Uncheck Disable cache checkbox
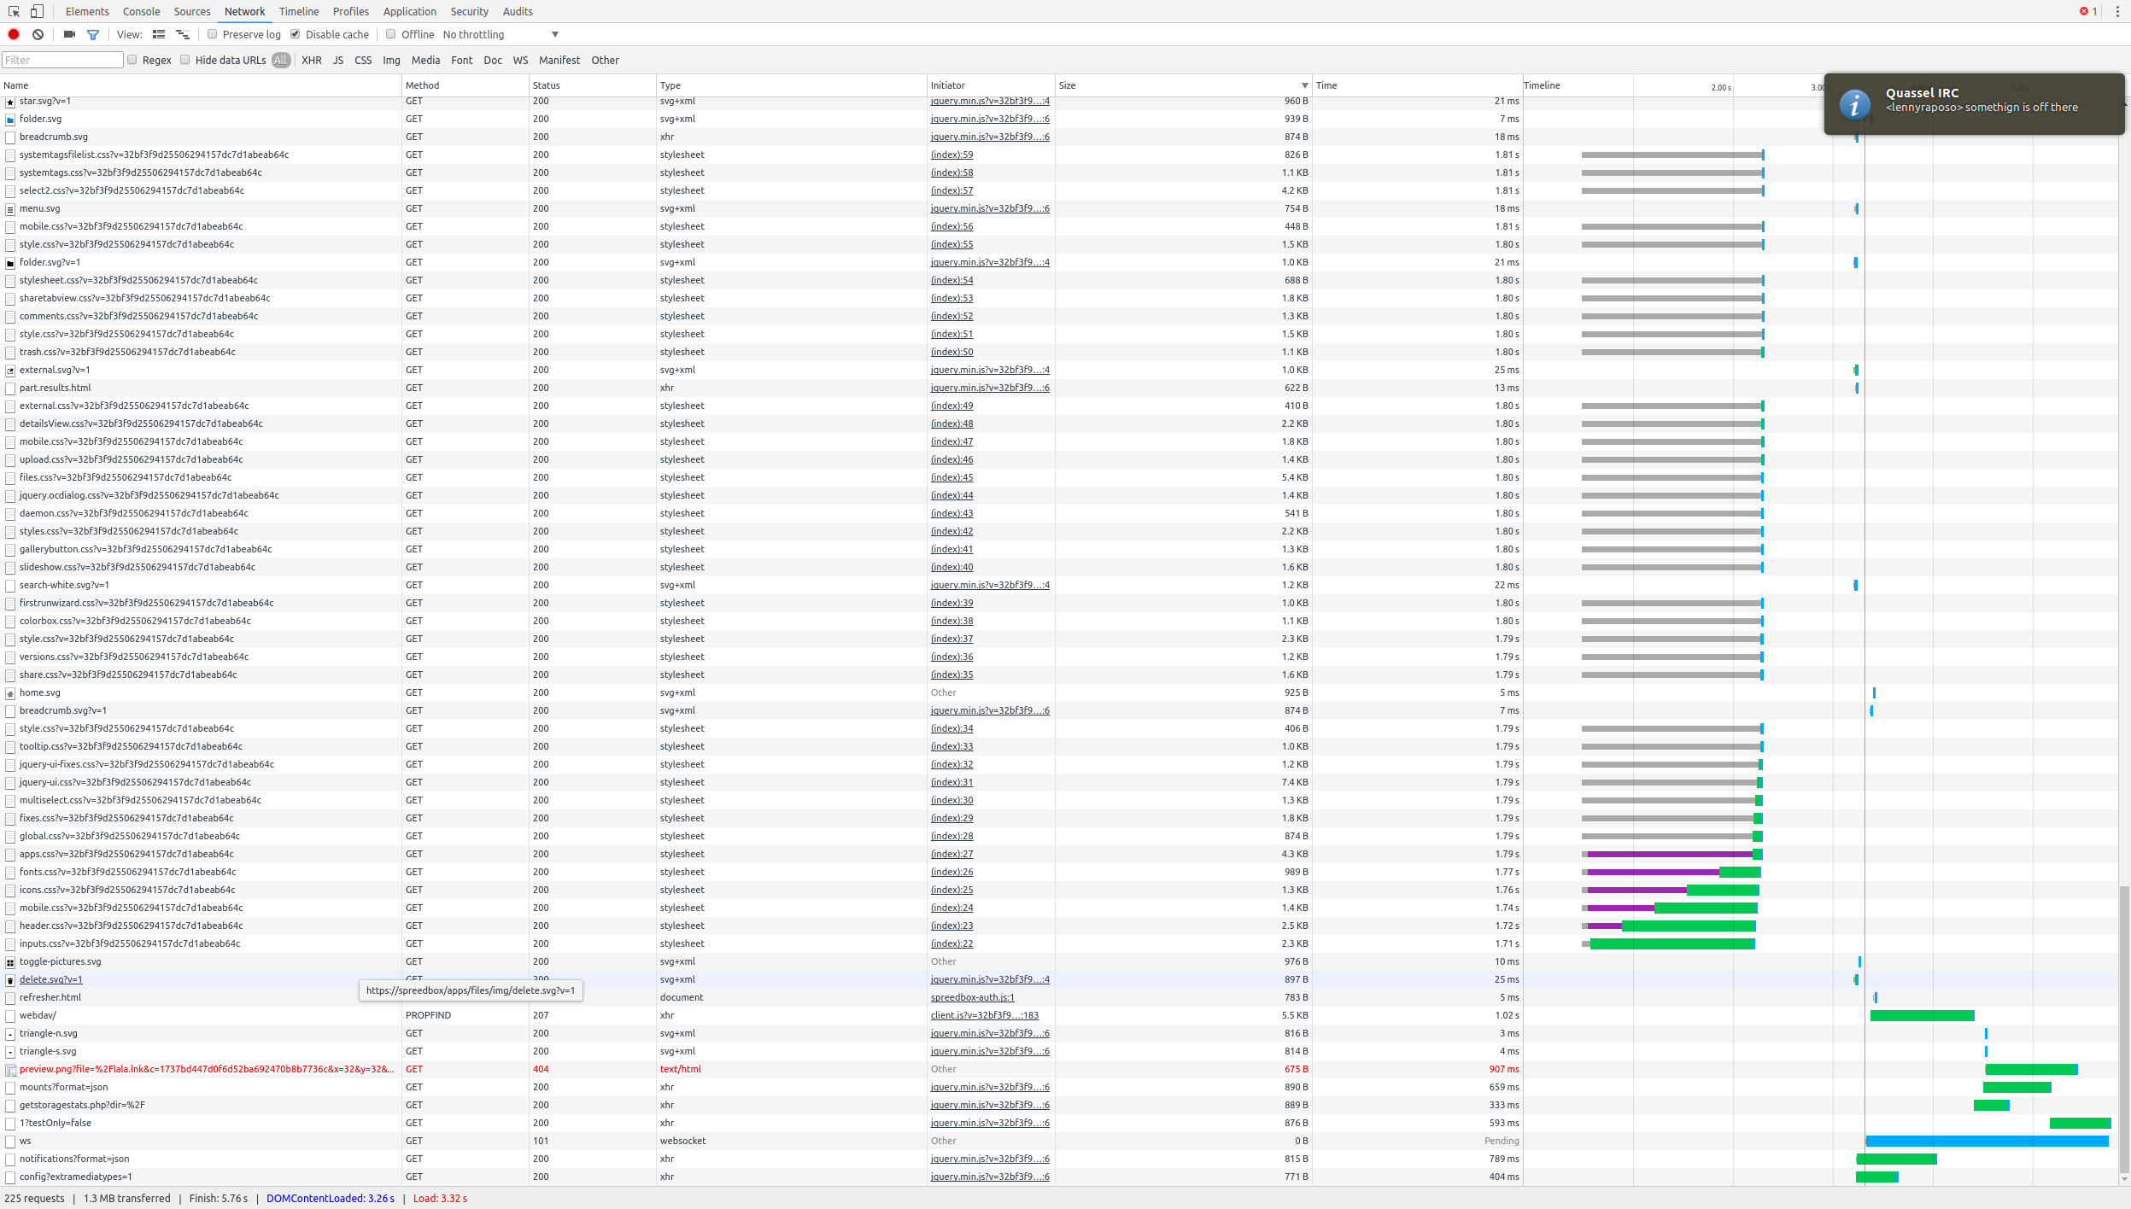2131x1209 pixels. point(295,34)
